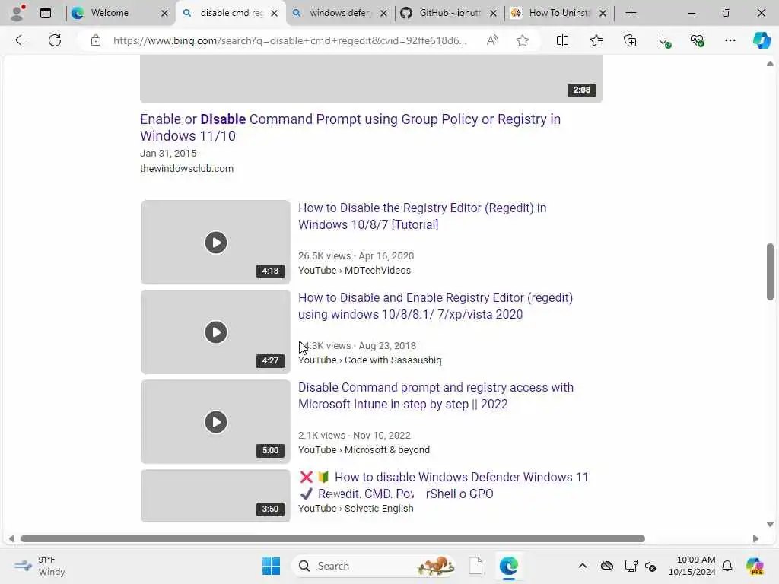Image resolution: width=779 pixels, height=584 pixels.
Task: Close the 'windows defen' tab
Action: (x=383, y=14)
